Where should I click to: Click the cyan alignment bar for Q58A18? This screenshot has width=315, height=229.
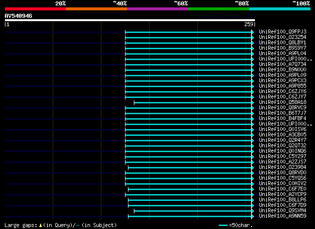tap(193, 103)
